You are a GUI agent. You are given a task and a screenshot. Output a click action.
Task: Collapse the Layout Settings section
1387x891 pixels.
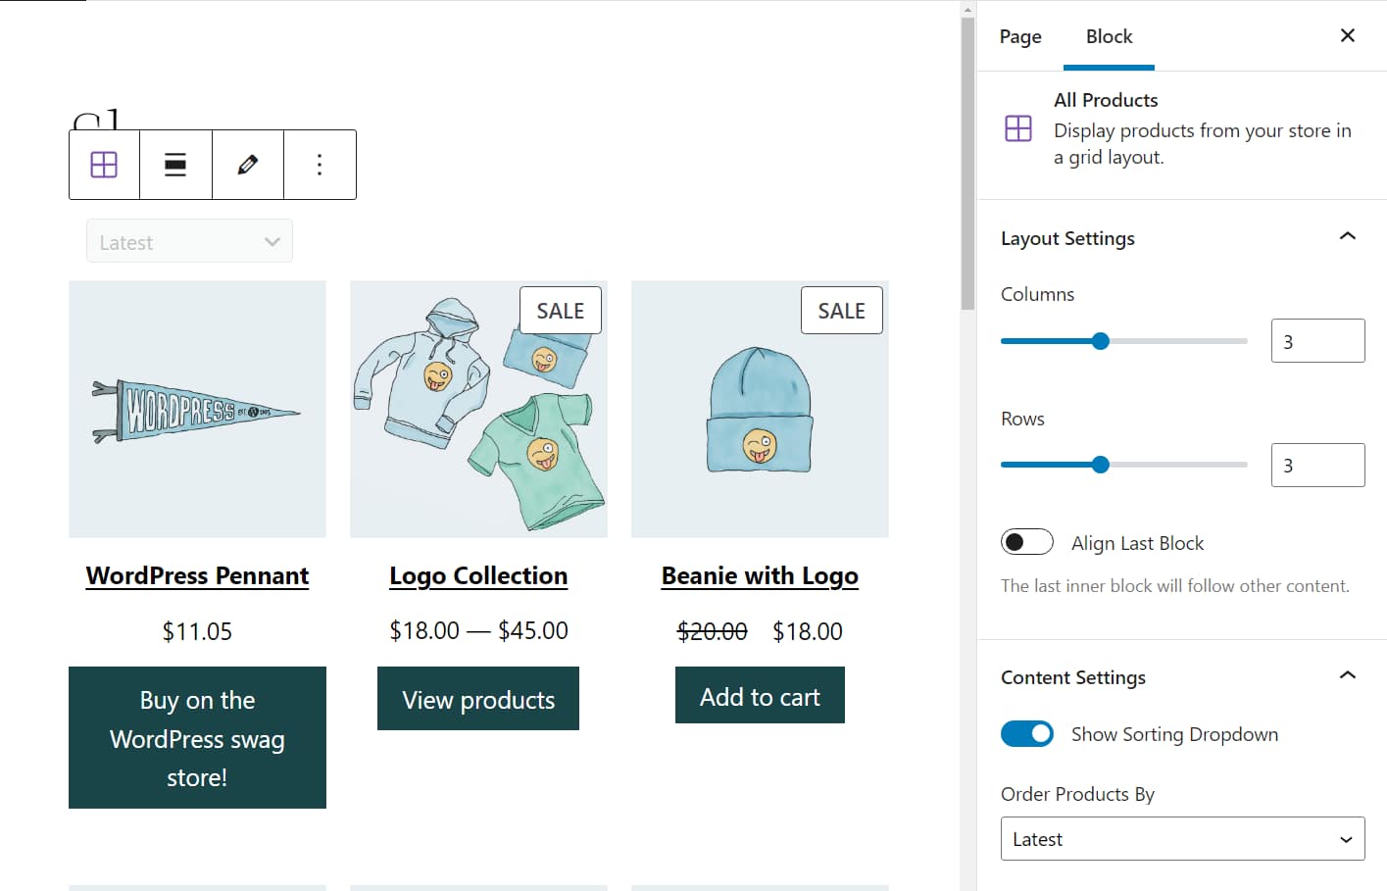click(x=1347, y=237)
